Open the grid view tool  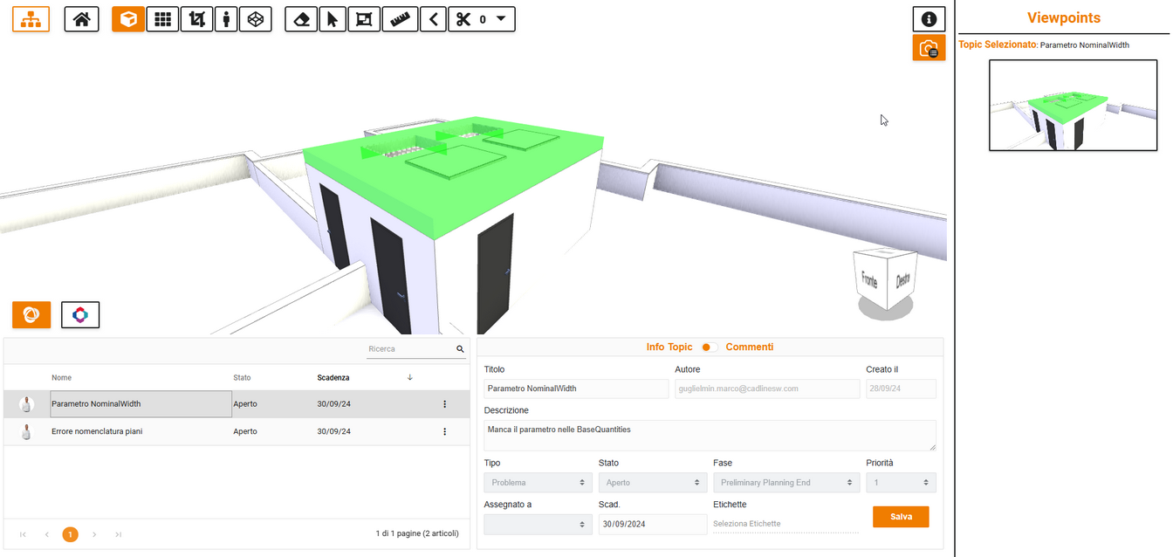(x=162, y=19)
